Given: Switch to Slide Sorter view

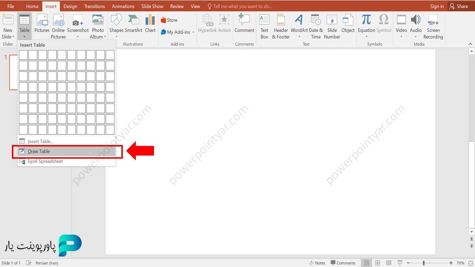Looking at the screenshot, I should pos(378,263).
